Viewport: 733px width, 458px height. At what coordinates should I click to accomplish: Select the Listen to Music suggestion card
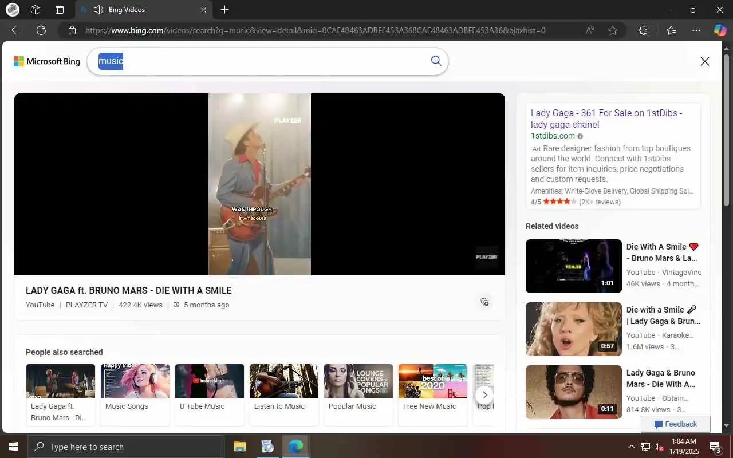pos(284,395)
